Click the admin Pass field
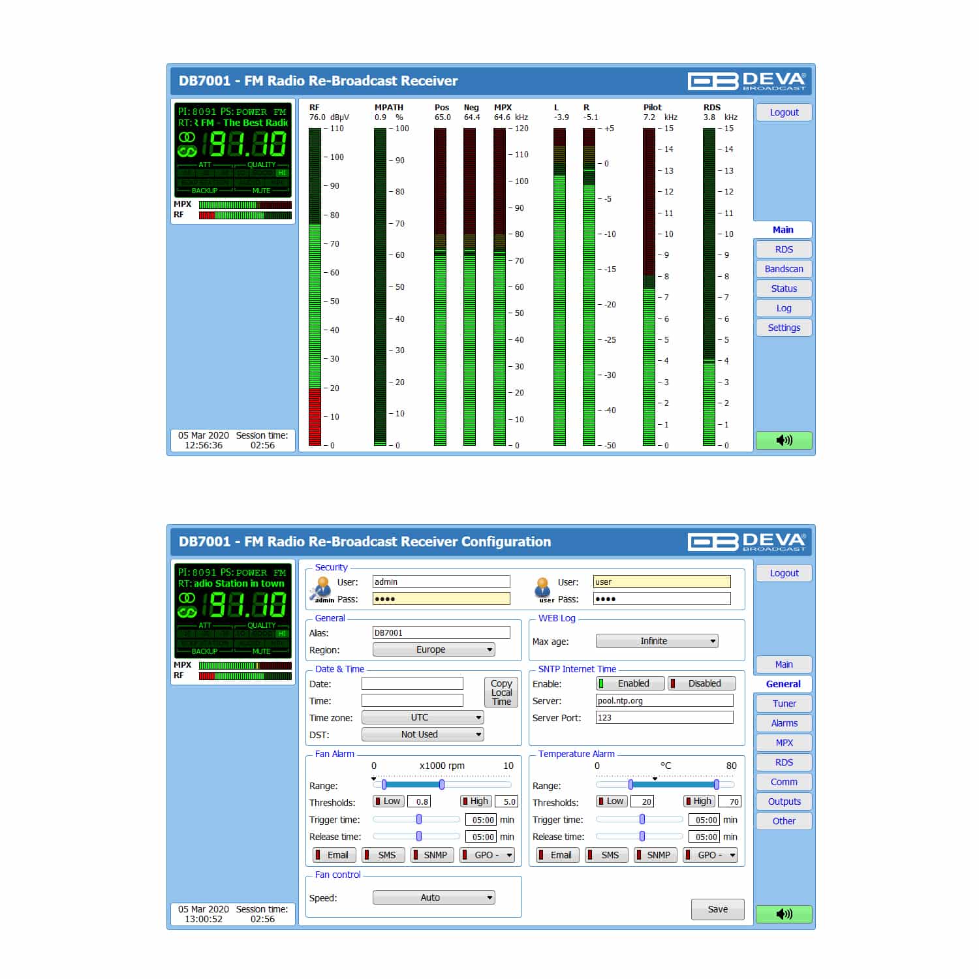This screenshot has height=979, width=979. point(441,598)
